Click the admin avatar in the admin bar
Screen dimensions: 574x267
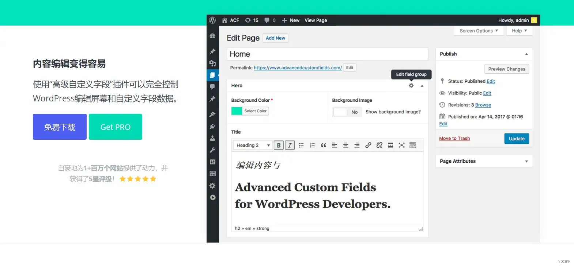(x=534, y=20)
